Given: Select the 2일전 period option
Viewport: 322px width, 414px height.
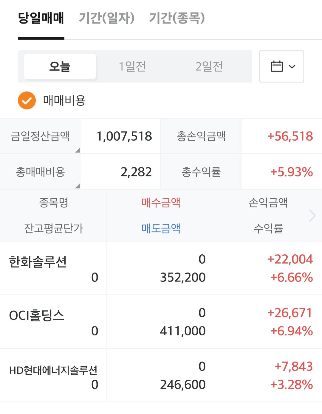Looking at the screenshot, I should pyautogui.click(x=209, y=66).
